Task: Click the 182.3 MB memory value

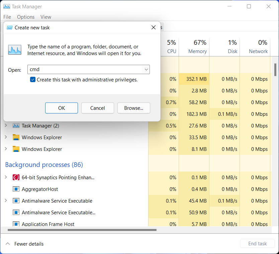Action: coord(196,114)
